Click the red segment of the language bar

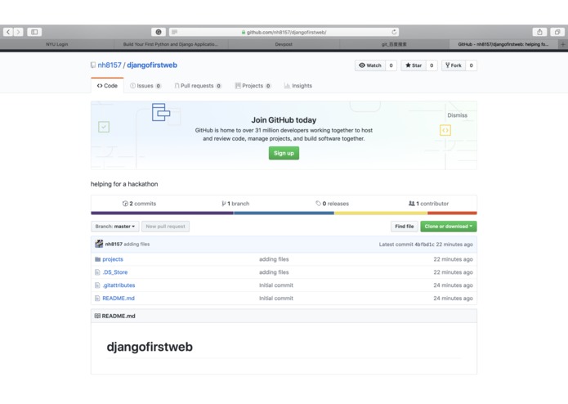(x=453, y=213)
